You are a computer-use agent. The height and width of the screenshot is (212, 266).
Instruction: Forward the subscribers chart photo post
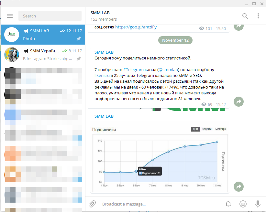238,186
